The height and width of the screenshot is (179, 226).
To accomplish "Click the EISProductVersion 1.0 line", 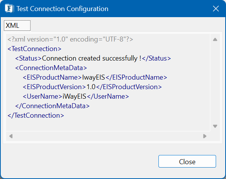I will 92,87.
